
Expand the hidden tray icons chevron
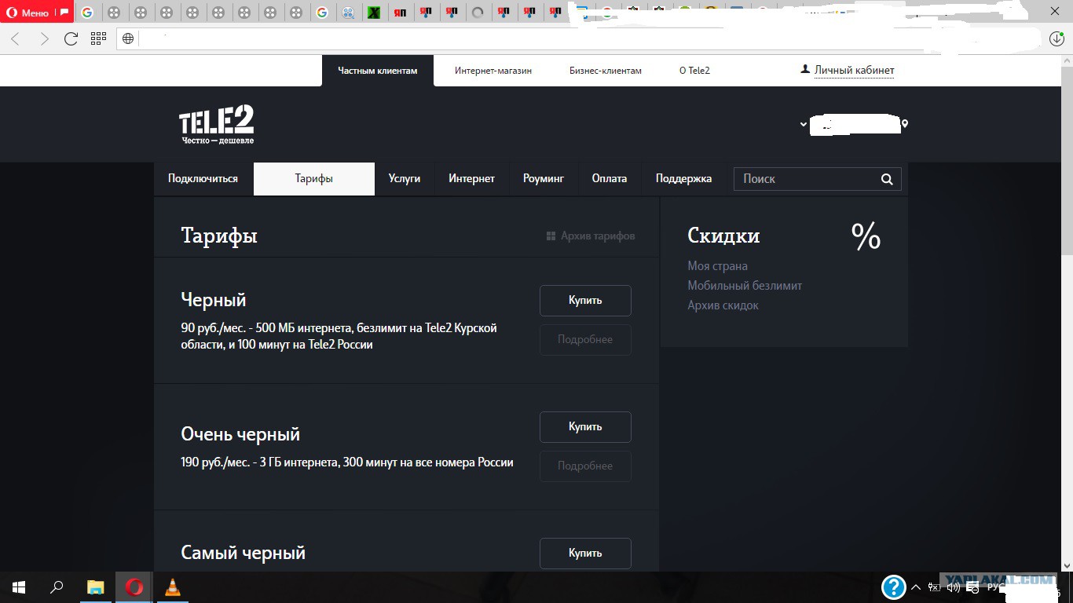[x=916, y=587]
